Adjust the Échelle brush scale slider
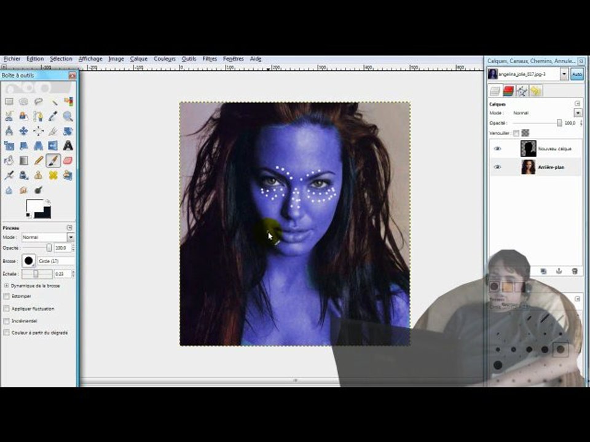 pos(37,274)
